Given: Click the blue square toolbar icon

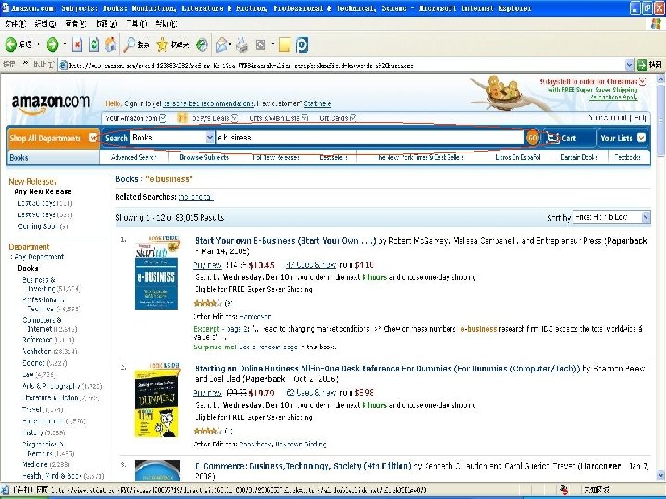Looking at the screenshot, I should tap(302, 44).
